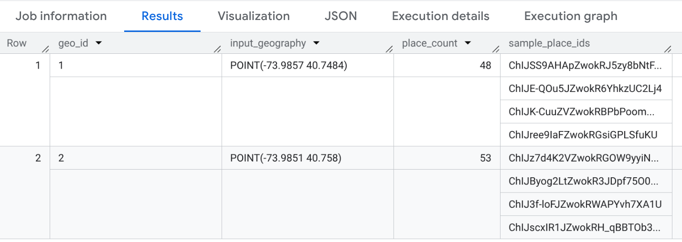Switch to the Results tab
This screenshot has height=242, width=682.
(162, 16)
